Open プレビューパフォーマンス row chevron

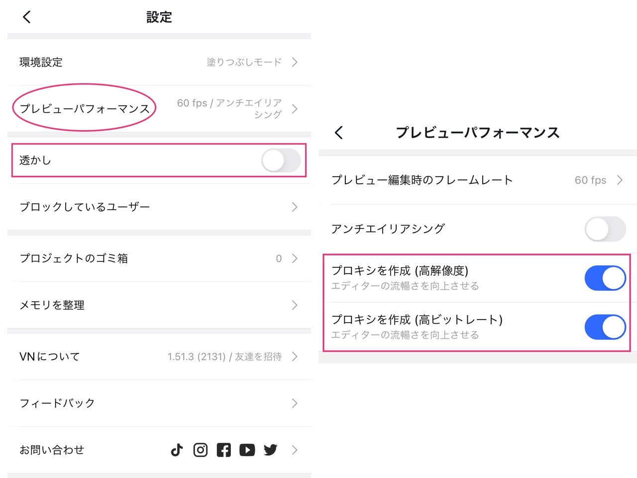(x=295, y=109)
